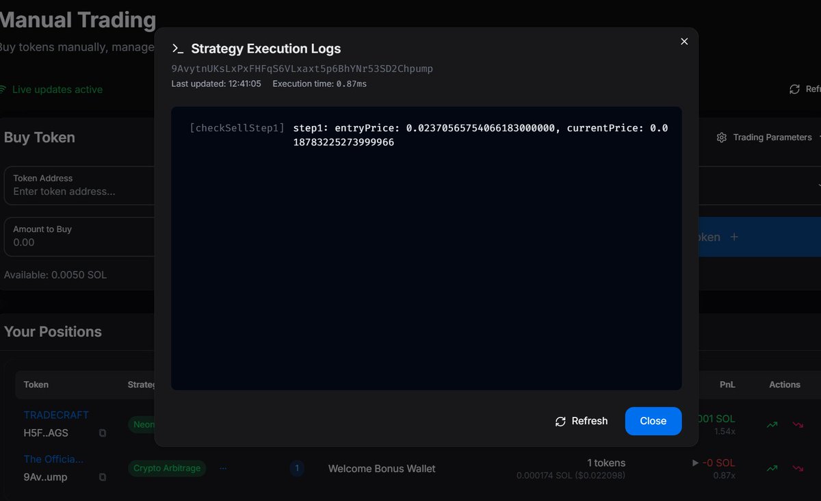
Task: Open the TRADECRAFT token link
Action: pos(56,415)
